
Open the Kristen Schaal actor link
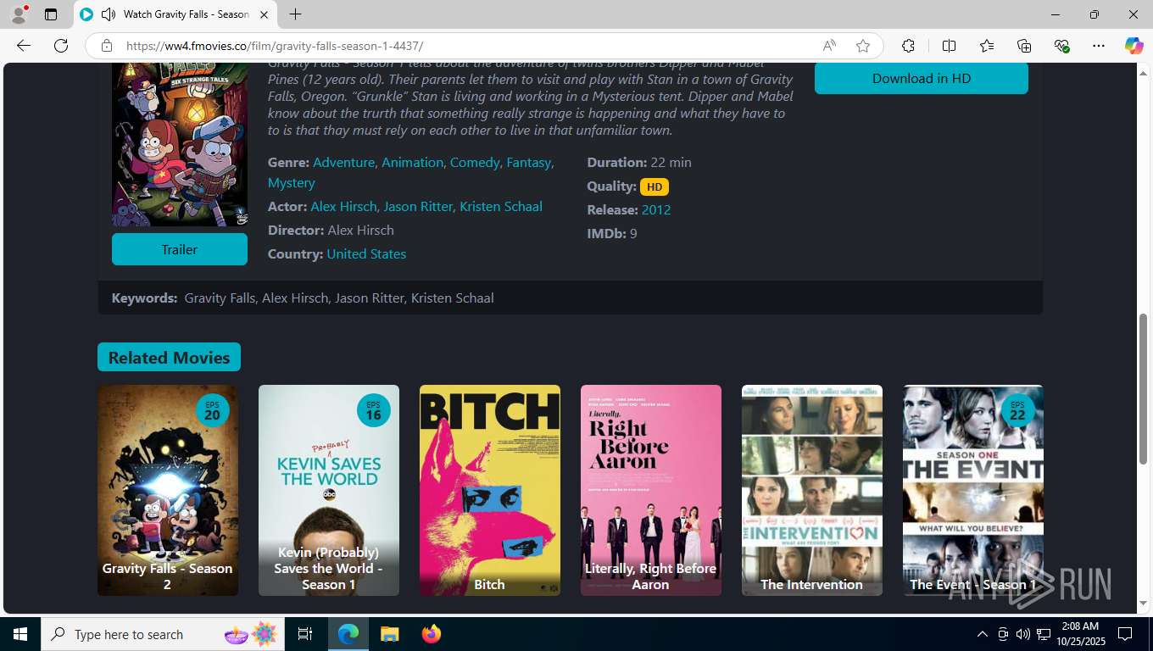pos(500,206)
